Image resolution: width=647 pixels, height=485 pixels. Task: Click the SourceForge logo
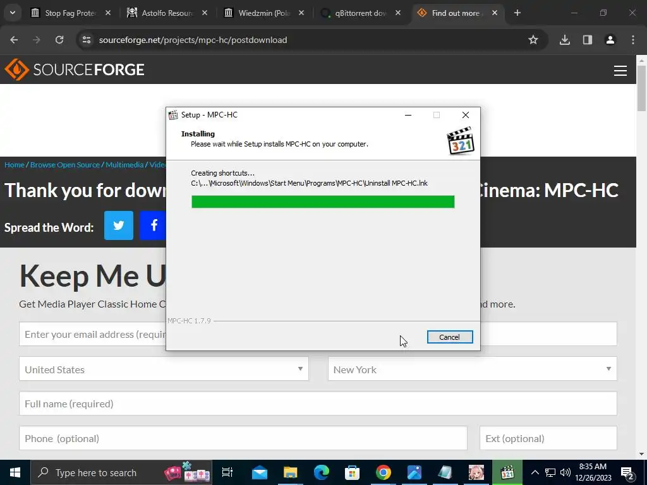point(75,69)
